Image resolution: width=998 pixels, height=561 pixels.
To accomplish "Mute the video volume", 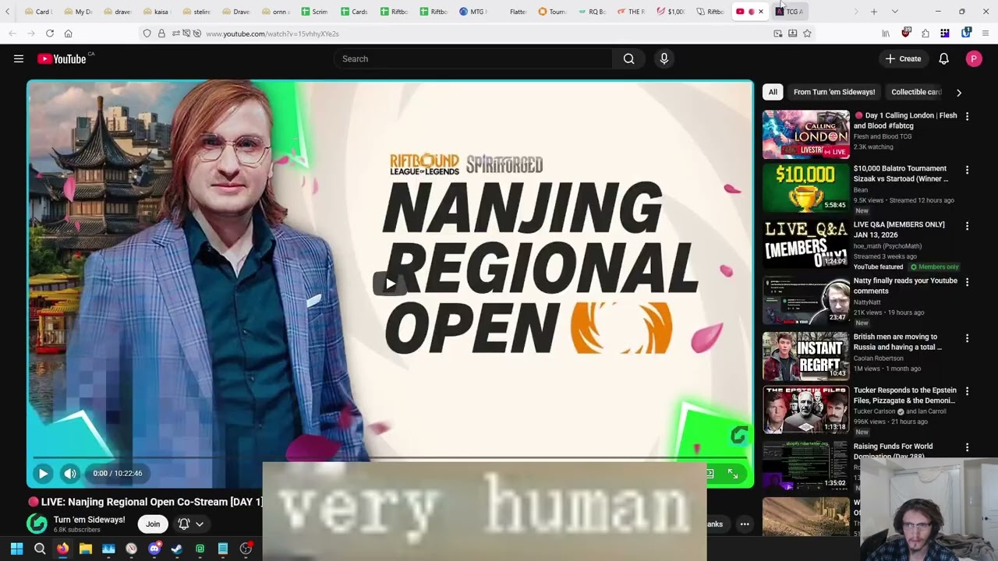I will pyautogui.click(x=70, y=473).
